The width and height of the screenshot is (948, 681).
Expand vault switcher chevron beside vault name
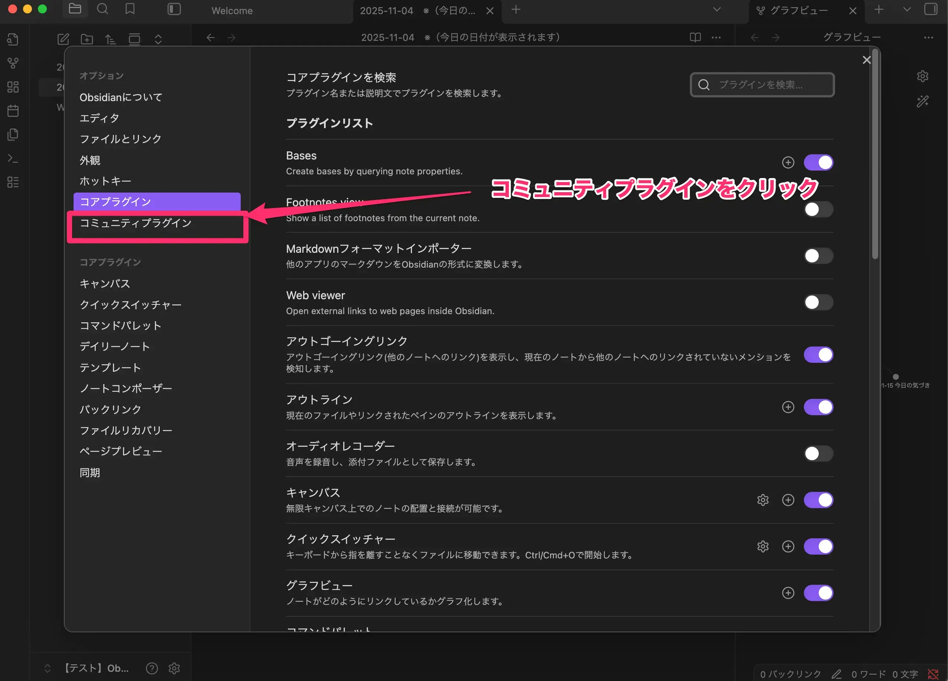[x=47, y=668]
